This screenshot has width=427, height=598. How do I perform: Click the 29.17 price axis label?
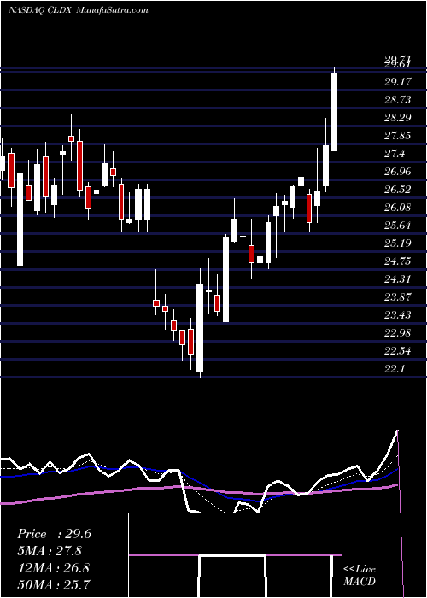click(x=398, y=82)
